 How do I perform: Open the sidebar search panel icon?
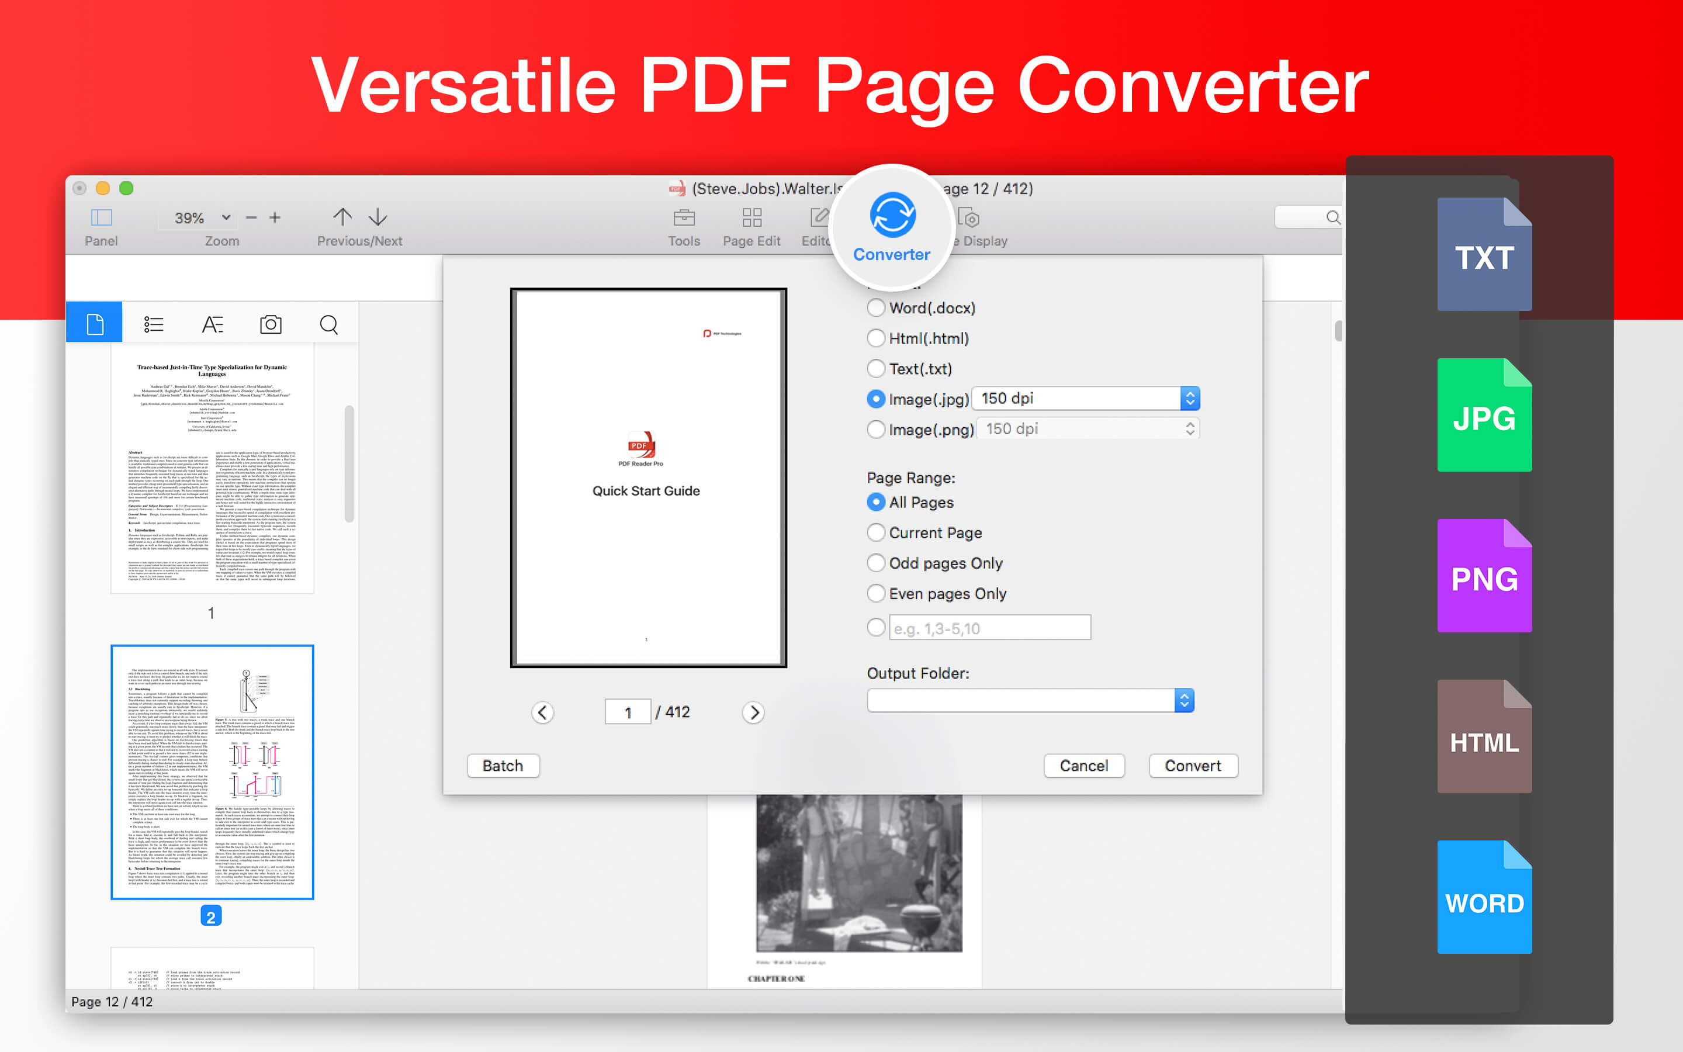(328, 324)
